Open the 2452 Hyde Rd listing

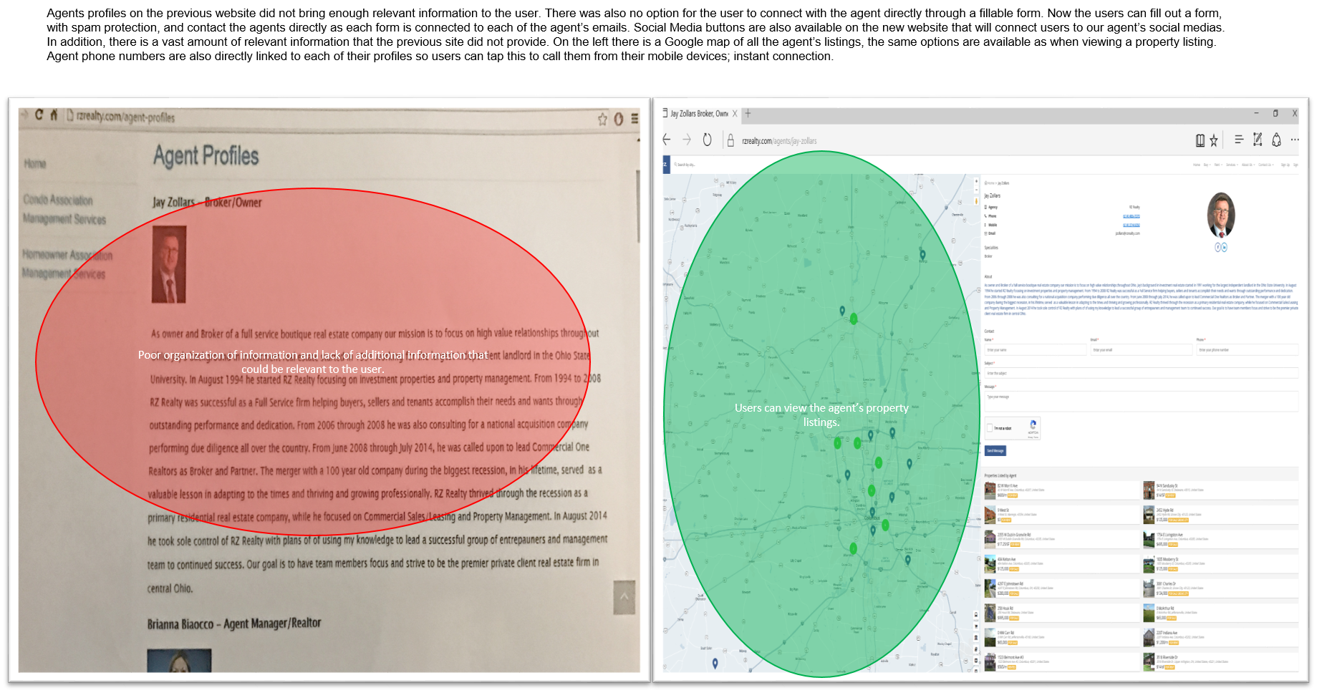[1220, 515]
